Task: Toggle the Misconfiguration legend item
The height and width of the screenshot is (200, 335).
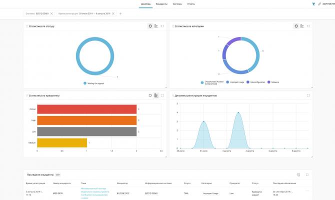Action: (x=255, y=82)
